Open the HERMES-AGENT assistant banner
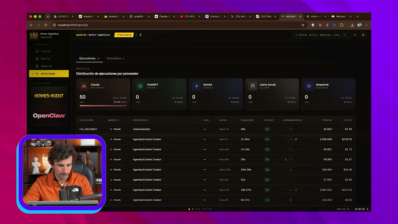This screenshot has height=224, width=398. [49, 96]
